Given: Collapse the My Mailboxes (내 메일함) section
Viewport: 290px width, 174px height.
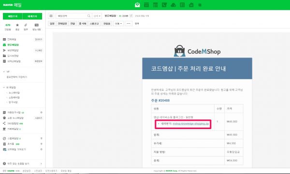Looking at the screenshot, I should 4,87.
